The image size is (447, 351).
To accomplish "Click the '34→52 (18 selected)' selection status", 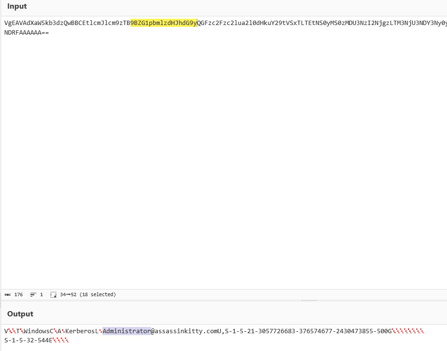I will 88,295.
